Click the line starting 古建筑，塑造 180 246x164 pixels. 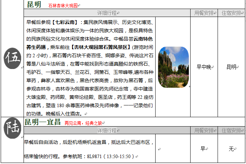coord(89,105)
